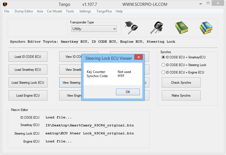Click Load ID CODE ECU button
The image size is (226, 155).
point(28,56)
